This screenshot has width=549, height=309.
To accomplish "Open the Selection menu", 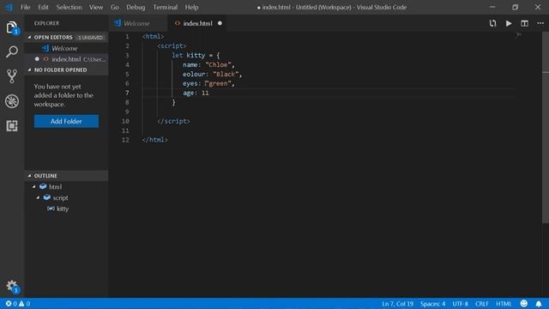I will 69,7.
